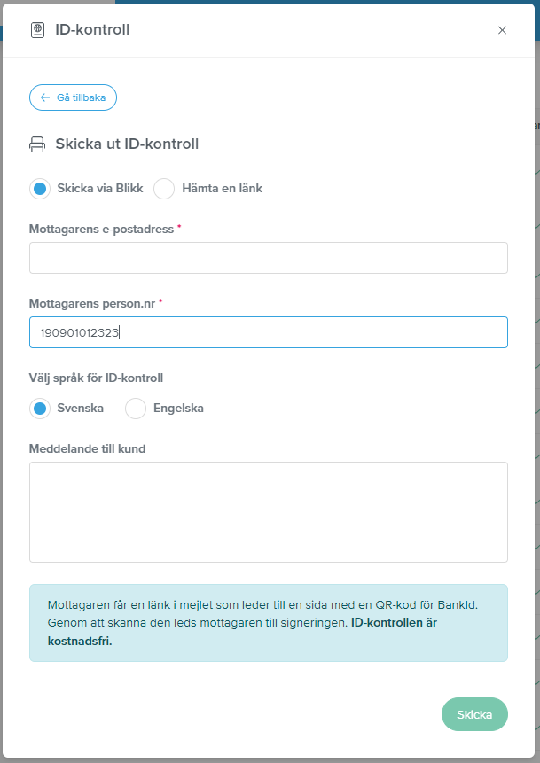Choose Svenska as ID-kontroll language
The width and height of the screenshot is (540, 763).
(40, 409)
